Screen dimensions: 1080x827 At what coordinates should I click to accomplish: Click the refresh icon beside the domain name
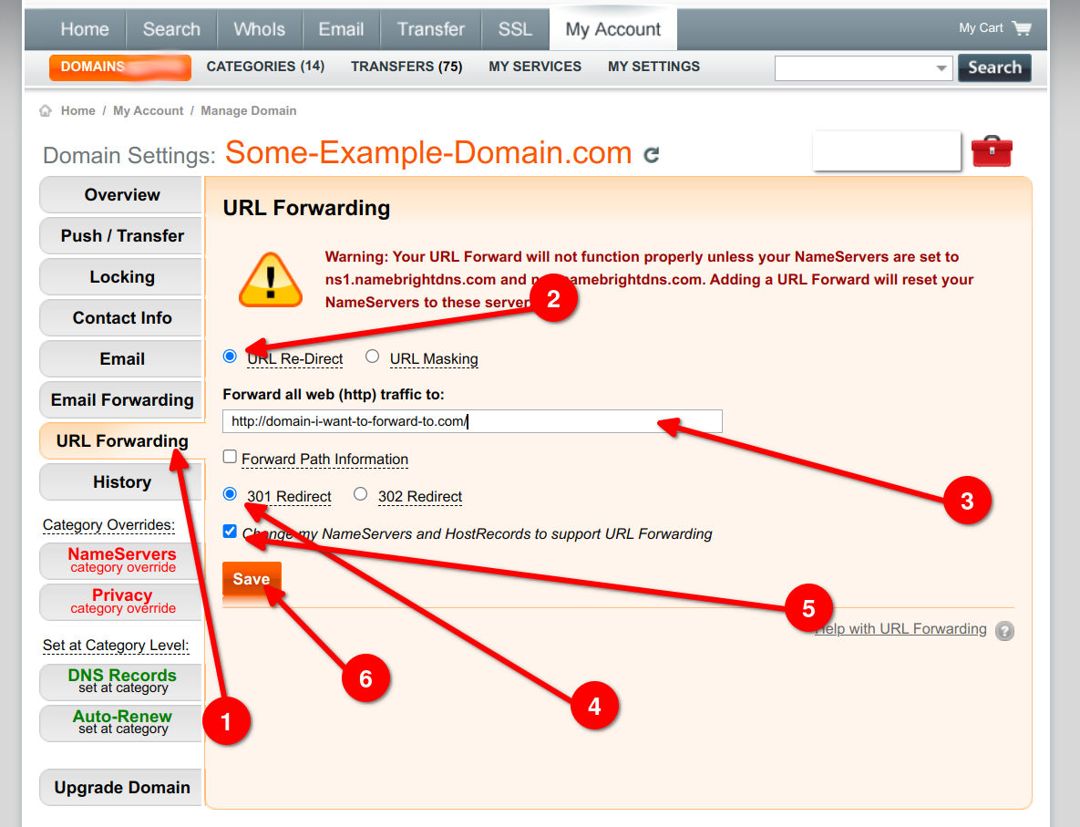(651, 155)
